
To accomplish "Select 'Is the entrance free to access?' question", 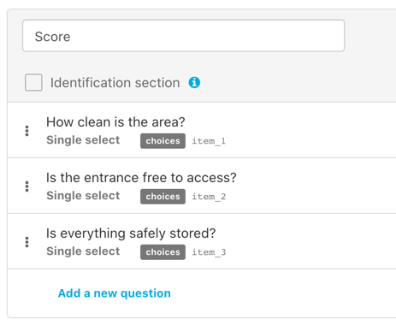I will point(141,178).
